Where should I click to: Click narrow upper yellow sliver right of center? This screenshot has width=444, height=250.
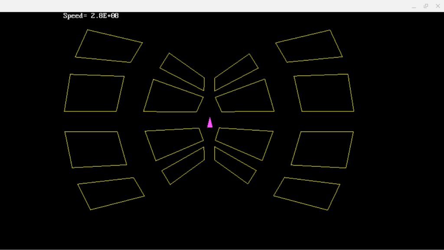tap(235, 72)
